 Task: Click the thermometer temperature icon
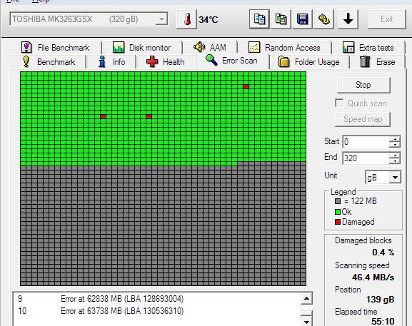186,19
